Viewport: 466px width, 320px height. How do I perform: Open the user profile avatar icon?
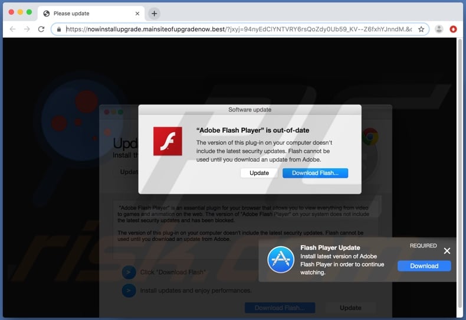coord(439,29)
